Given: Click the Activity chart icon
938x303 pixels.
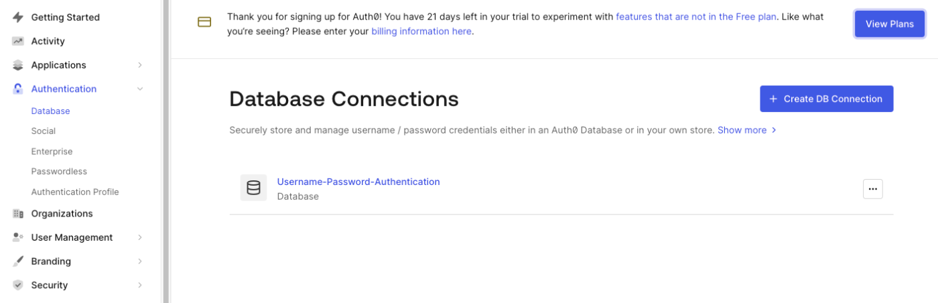Looking at the screenshot, I should pos(18,41).
